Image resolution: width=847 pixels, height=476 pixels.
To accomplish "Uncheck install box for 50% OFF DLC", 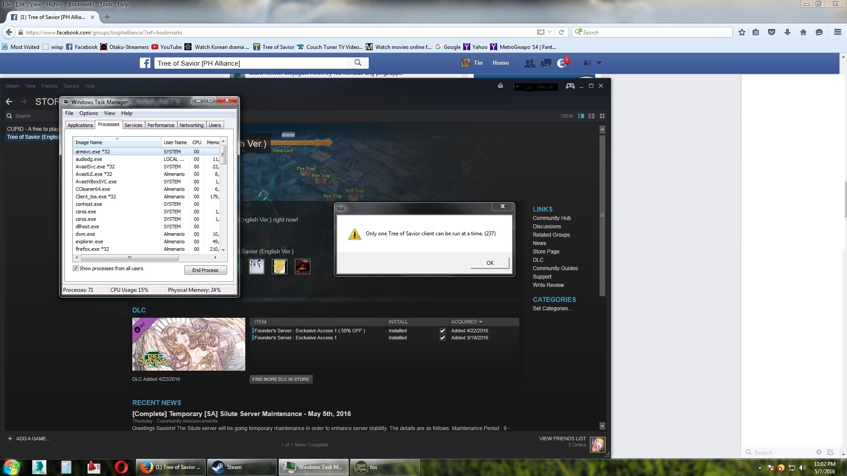I will [442, 331].
